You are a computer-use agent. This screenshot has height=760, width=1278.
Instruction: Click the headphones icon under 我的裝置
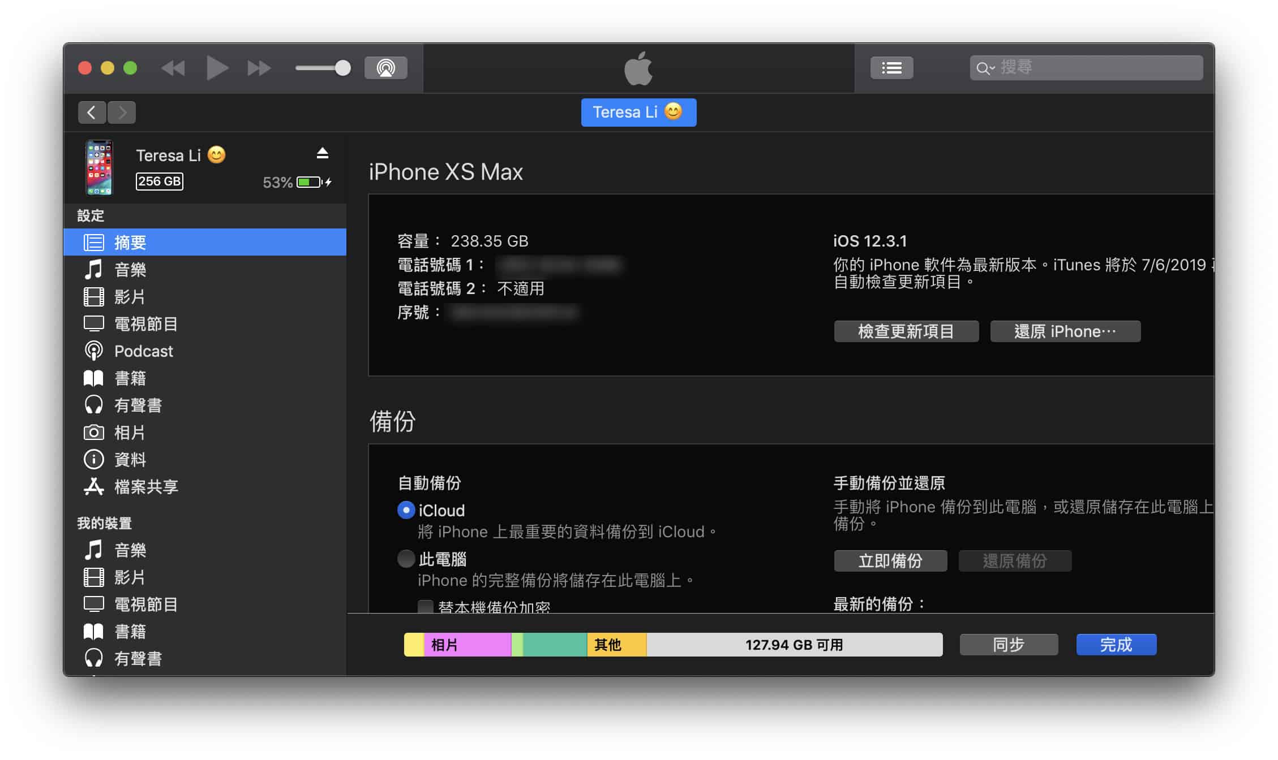coord(94,658)
